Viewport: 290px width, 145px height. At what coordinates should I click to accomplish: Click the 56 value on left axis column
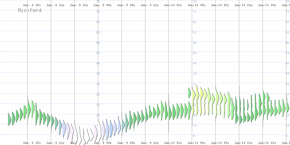pyautogui.click(x=98, y=43)
